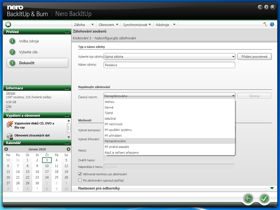Image resolution: width=280 pixels, height=210 pixels.
Task: Click the blue help question mark icon
Action: [x=272, y=24]
